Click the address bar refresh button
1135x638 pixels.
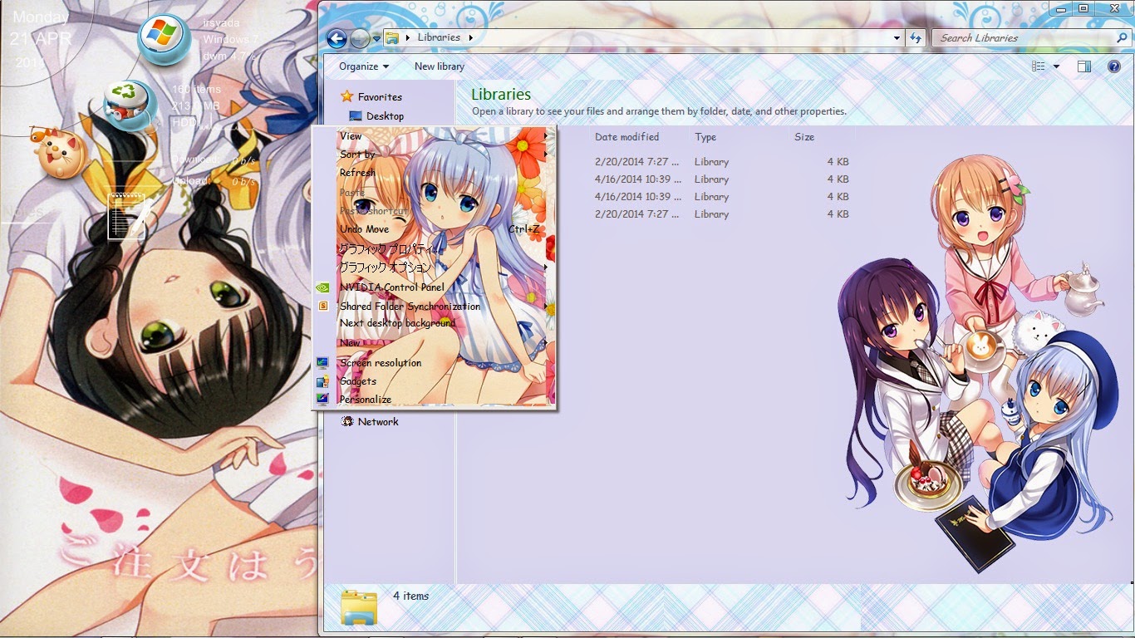(x=916, y=38)
